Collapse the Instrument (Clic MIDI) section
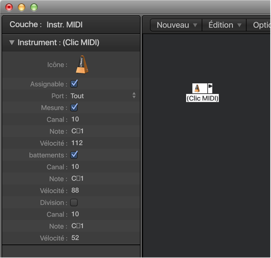This screenshot has width=271, height=258. (x=12, y=42)
